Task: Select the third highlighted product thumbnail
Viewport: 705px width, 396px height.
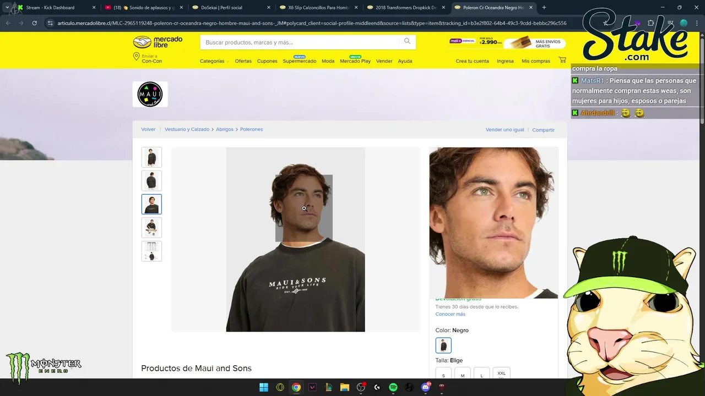Action: point(151,204)
